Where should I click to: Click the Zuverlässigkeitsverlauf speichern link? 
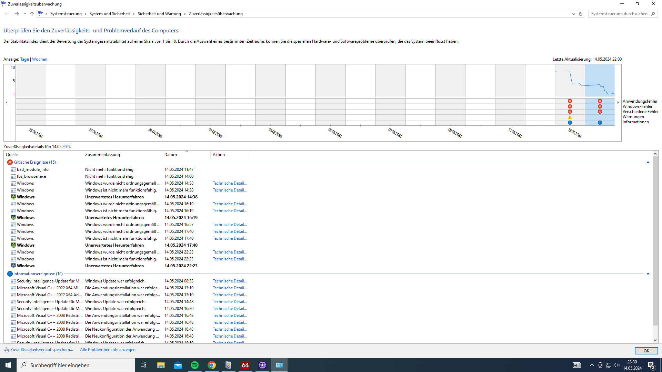(41, 350)
